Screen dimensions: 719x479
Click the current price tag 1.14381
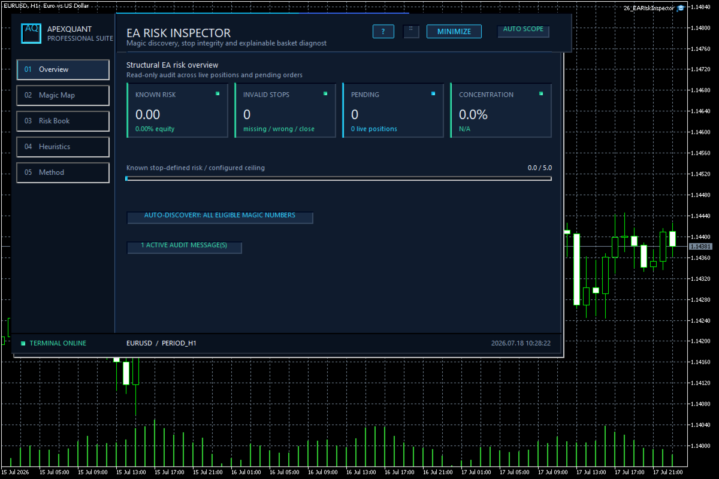click(x=700, y=247)
